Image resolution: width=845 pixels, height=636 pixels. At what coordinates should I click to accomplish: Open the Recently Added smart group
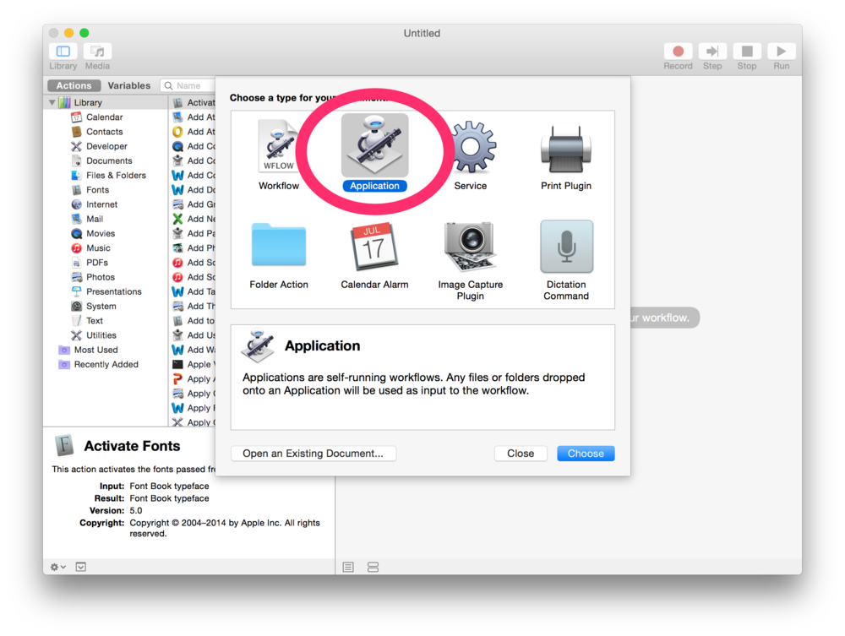(105, 364)
